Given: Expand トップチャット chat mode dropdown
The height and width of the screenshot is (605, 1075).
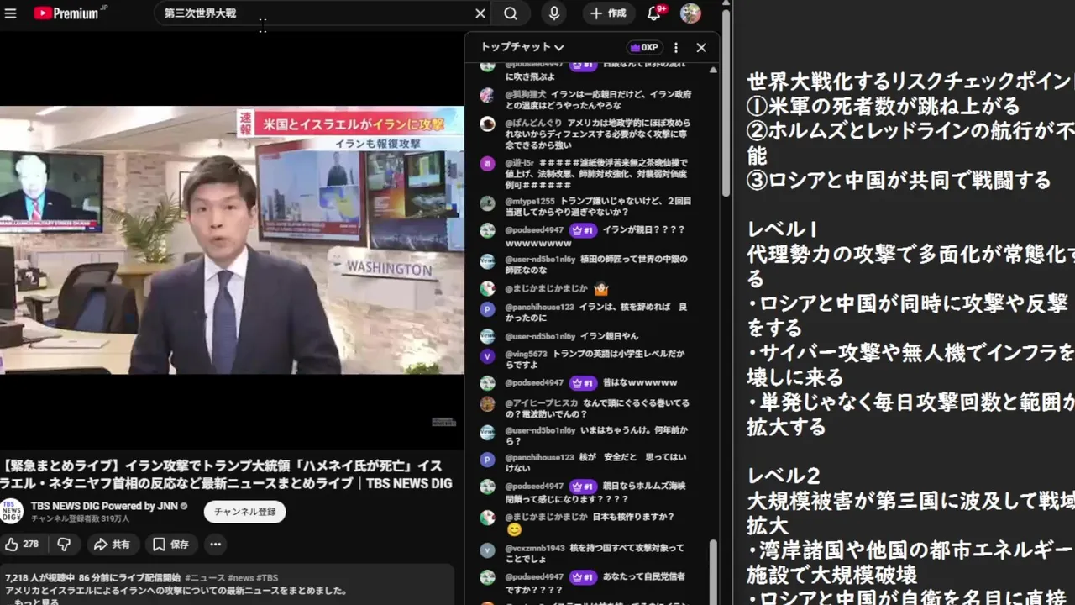Looking at the screenshot, I should point(522,47).
